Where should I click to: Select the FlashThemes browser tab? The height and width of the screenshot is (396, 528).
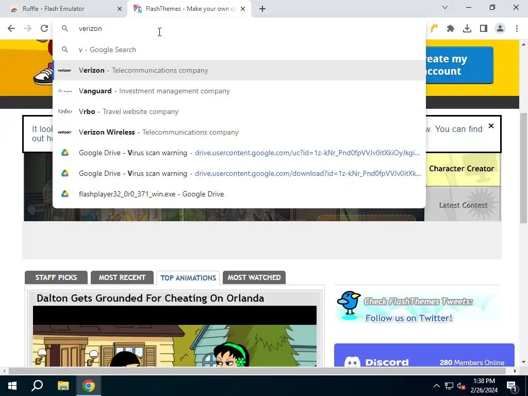(189, 9)
